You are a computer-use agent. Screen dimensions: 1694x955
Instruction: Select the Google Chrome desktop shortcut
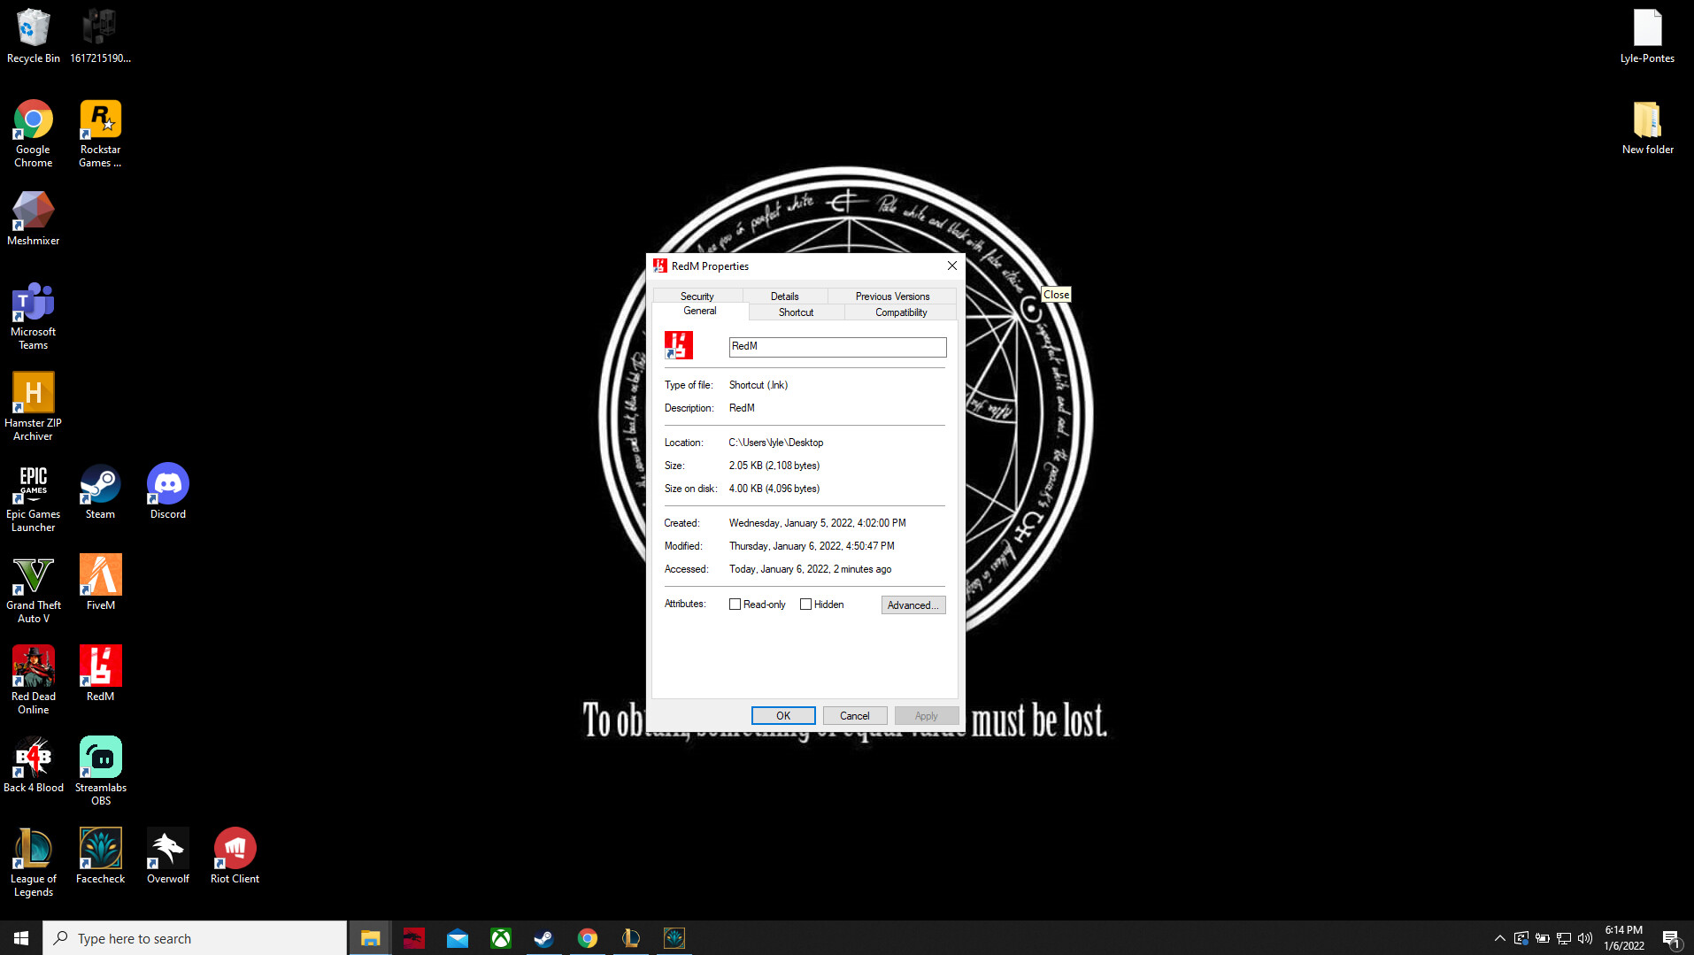[x=34, y=134]
